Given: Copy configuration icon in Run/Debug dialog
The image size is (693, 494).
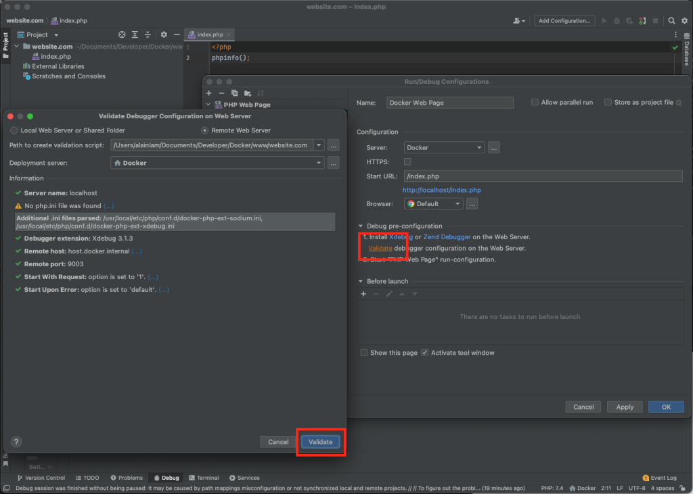Looking at the screenshot, I should click(235, 93).
